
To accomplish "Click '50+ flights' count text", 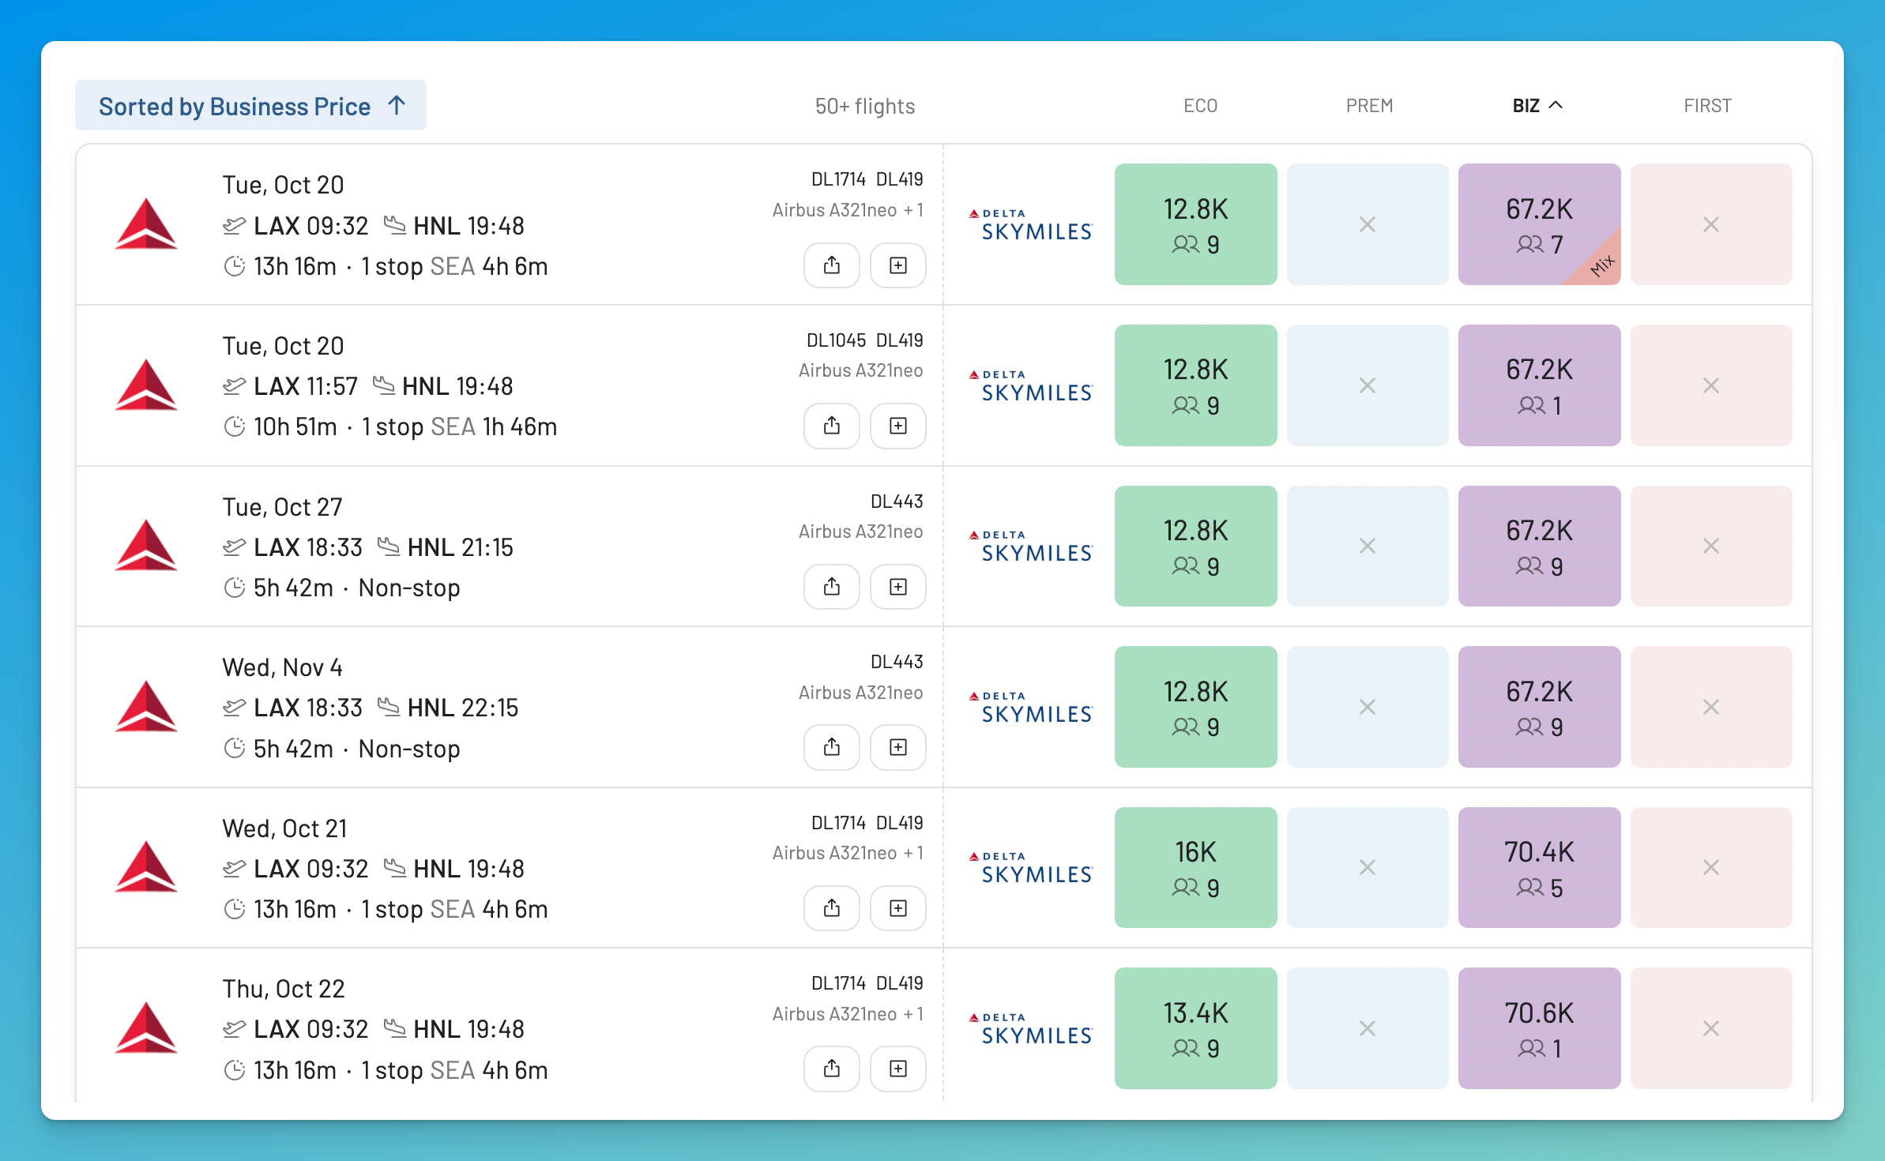I will coord(865,107).
